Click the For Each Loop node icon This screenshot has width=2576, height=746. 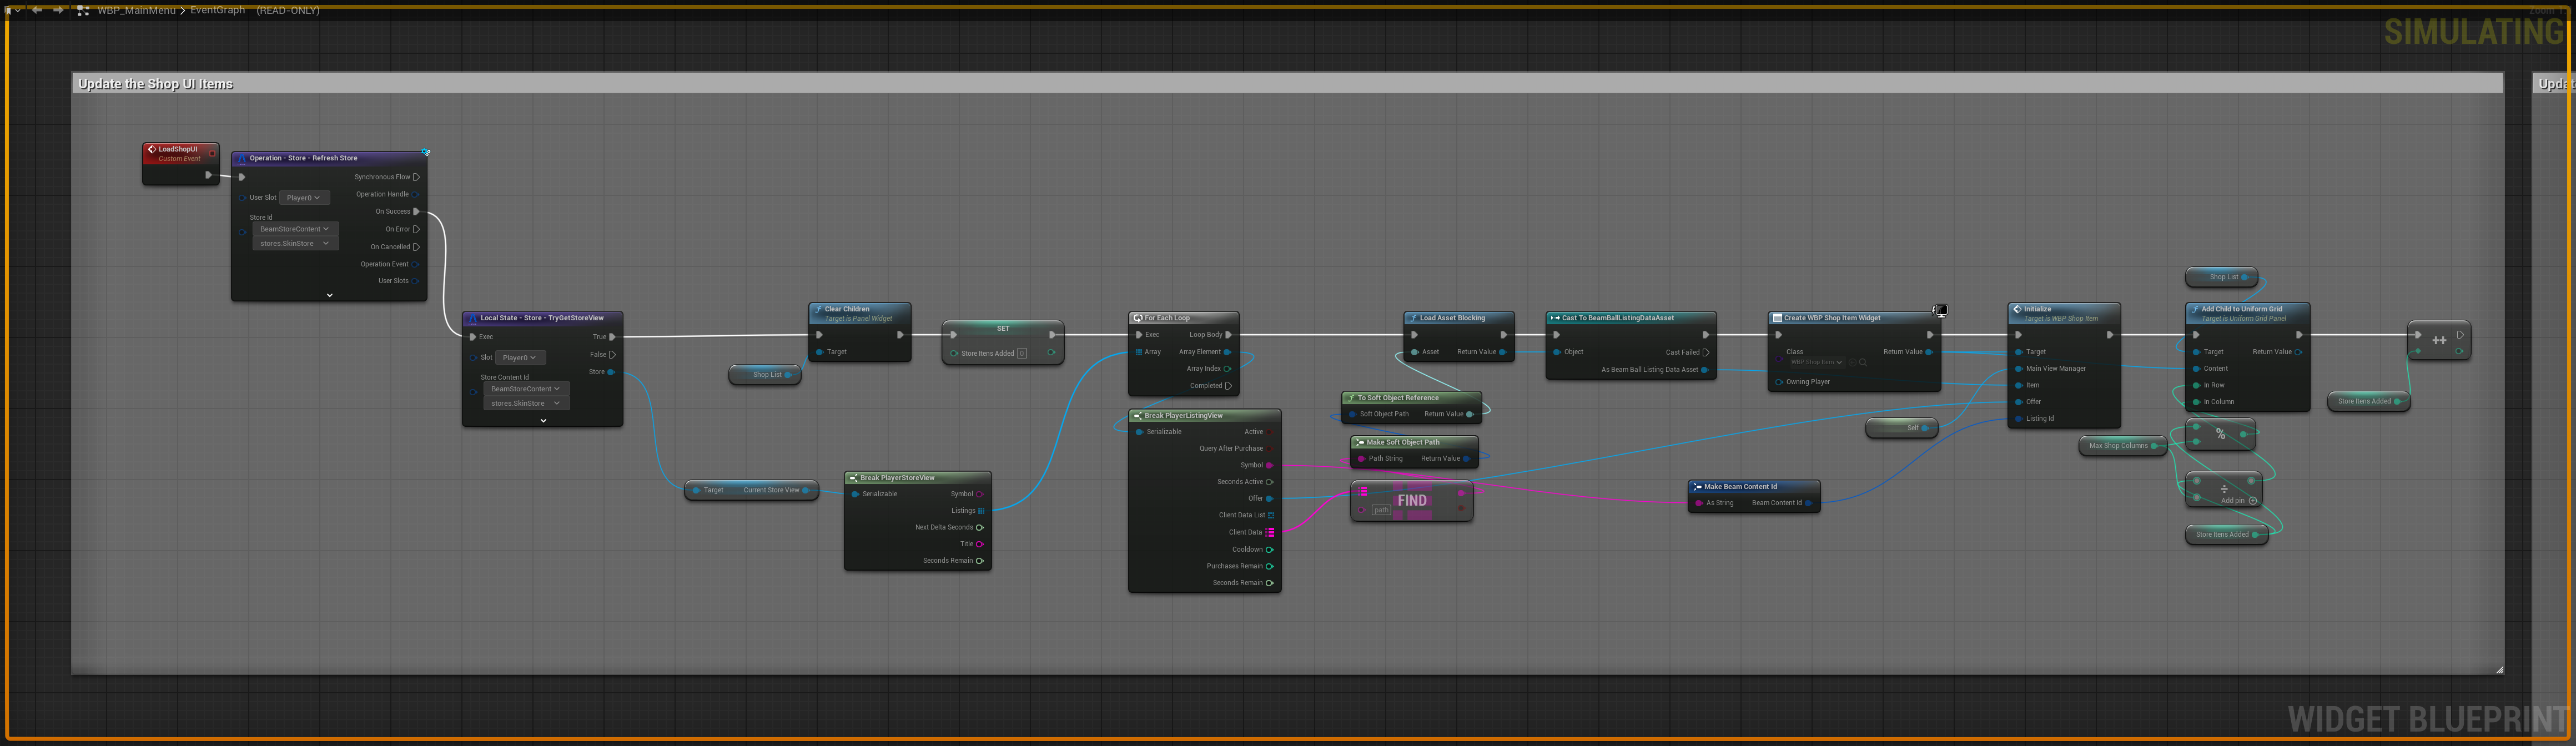click(x=1138, y=318)
